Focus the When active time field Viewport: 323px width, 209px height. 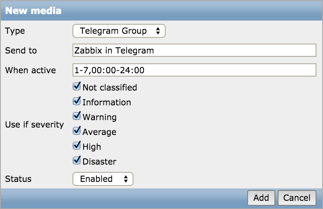point(194,70)
